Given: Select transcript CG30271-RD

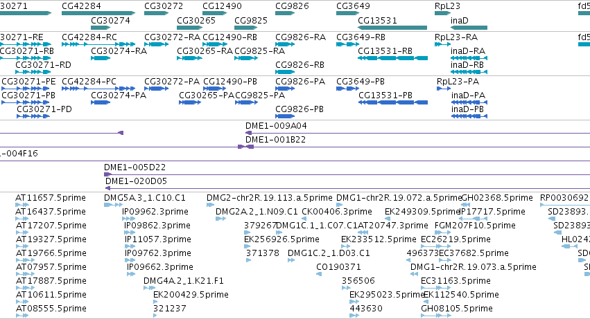Looking at the screenshot, I should 43,65.
